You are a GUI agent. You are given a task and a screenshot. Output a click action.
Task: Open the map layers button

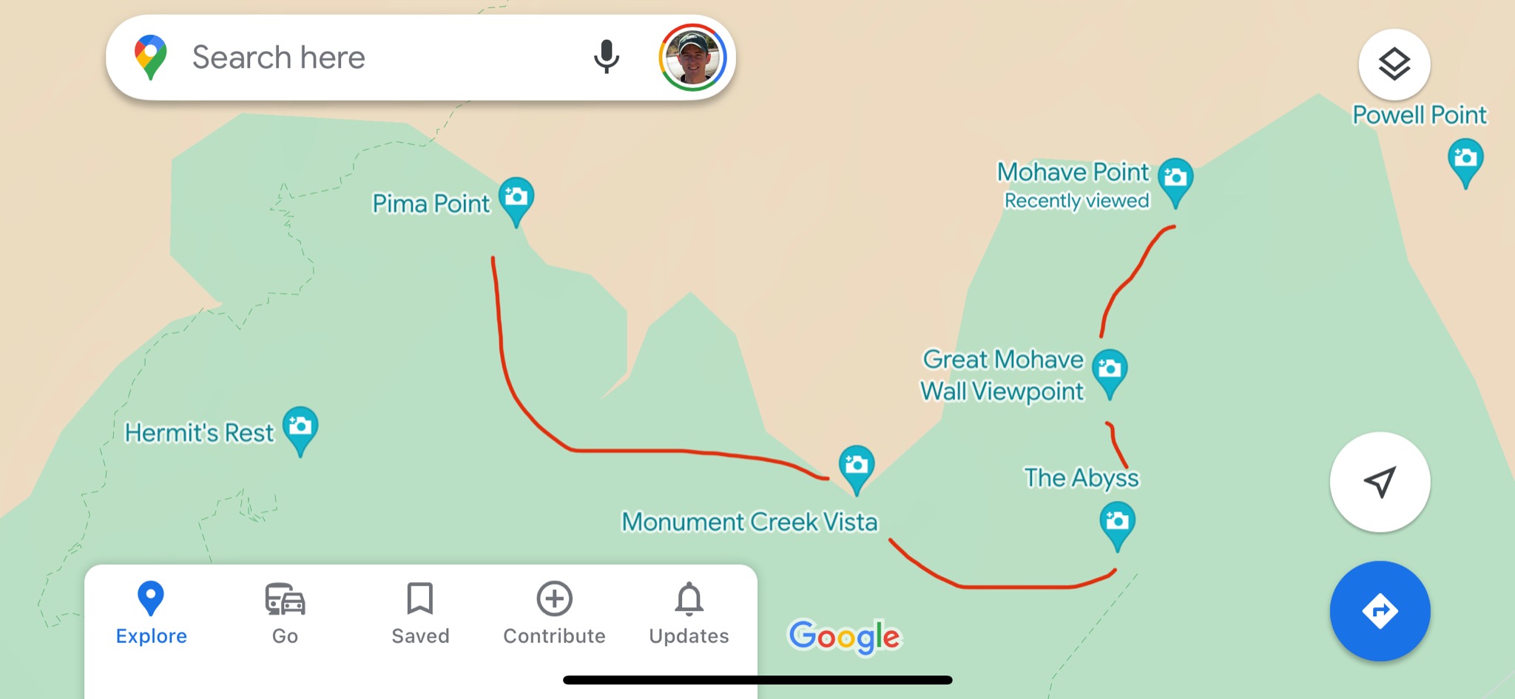click(x=1394, y=64)
